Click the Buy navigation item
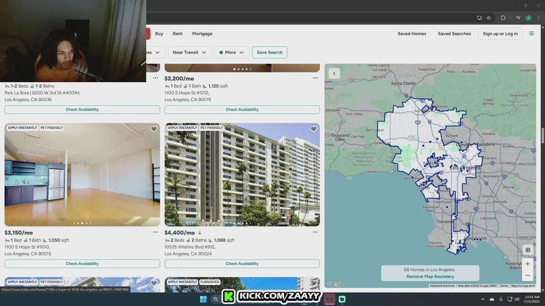Image resolution: width=545 pixels, height=306 pixels. [x=159, y=34]
